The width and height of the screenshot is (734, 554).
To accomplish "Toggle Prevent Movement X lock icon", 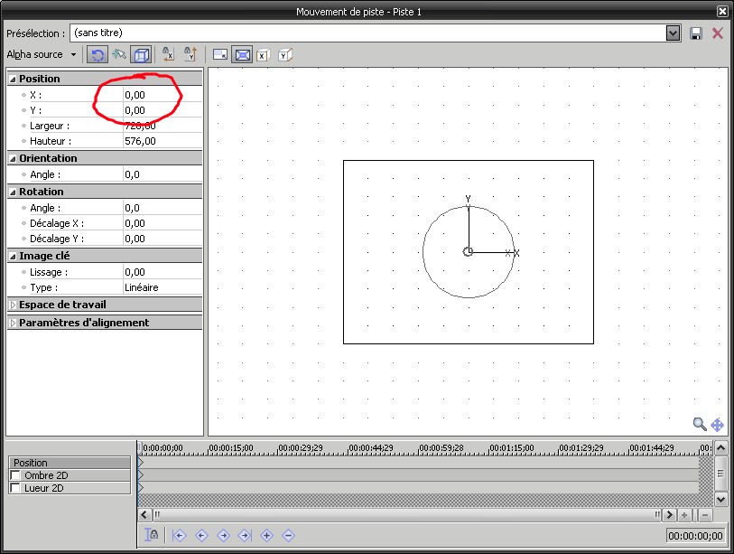I will point(168,55).
